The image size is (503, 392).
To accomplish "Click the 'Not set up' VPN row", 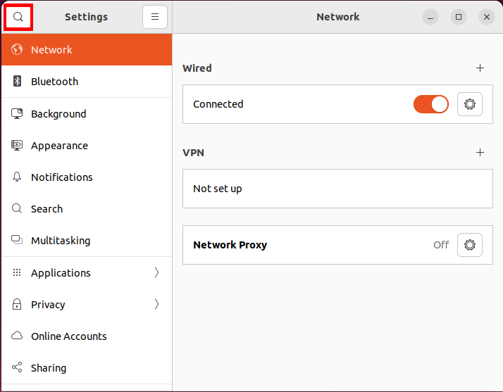I will 337,189.
